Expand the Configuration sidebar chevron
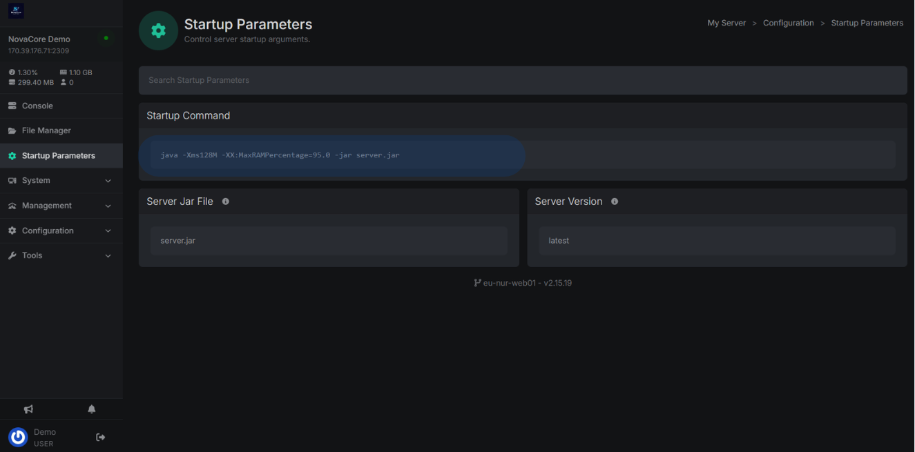Viewport: 915px width, 452px height. pos(108,231)
